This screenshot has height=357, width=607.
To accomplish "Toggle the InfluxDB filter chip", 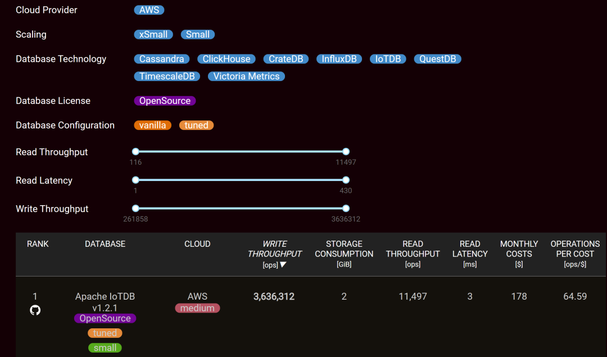I will (339, 59).
